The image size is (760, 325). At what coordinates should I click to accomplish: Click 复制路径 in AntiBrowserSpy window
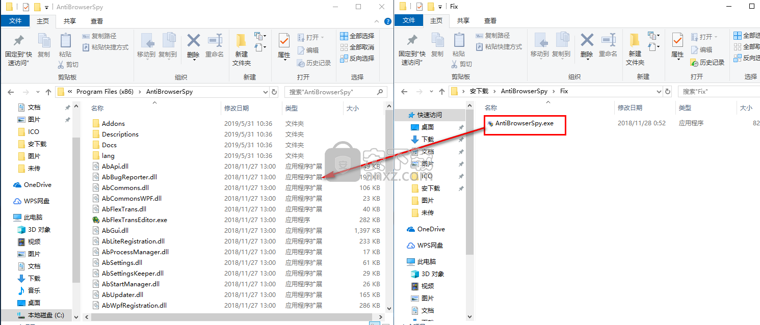[99, 36]
